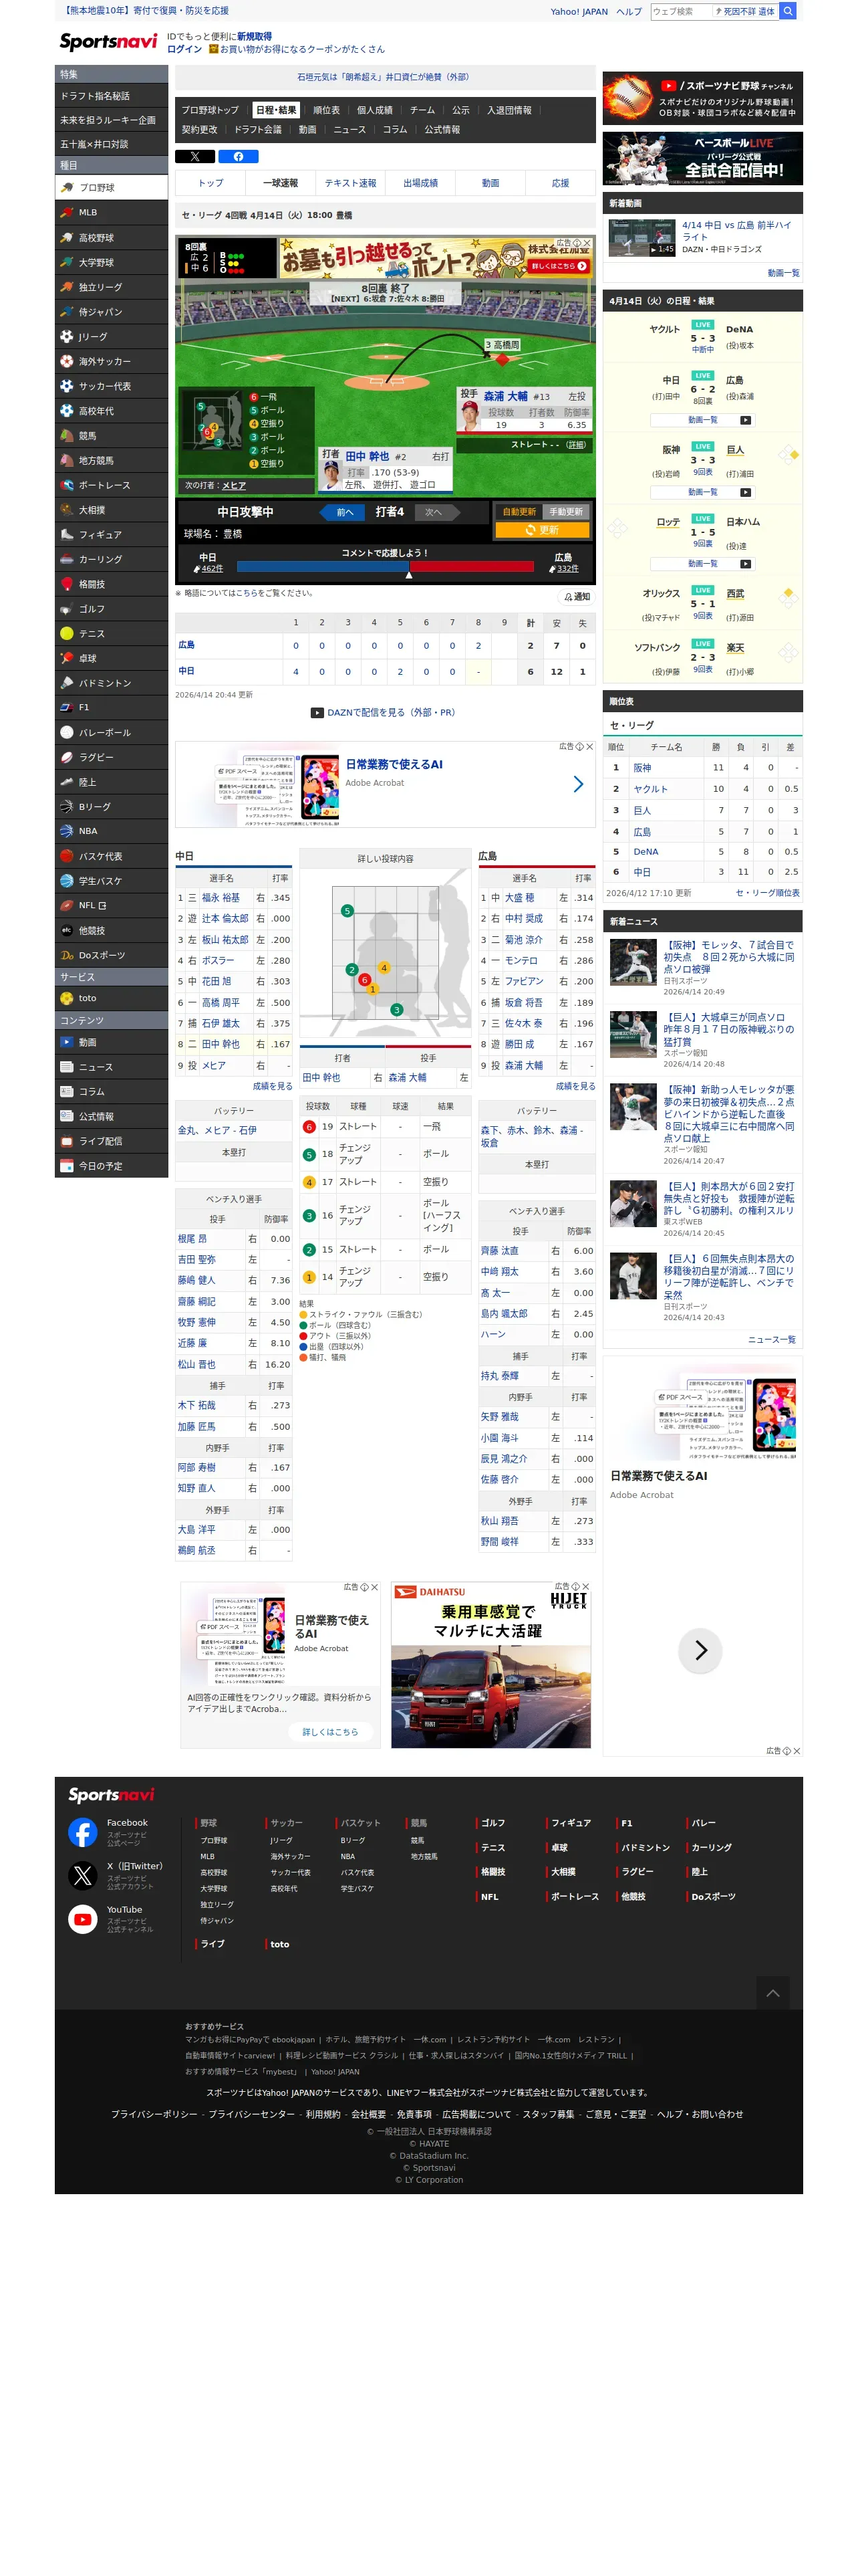
Task: Click the red 広島 support comment bar
Action: pos(472,566)
